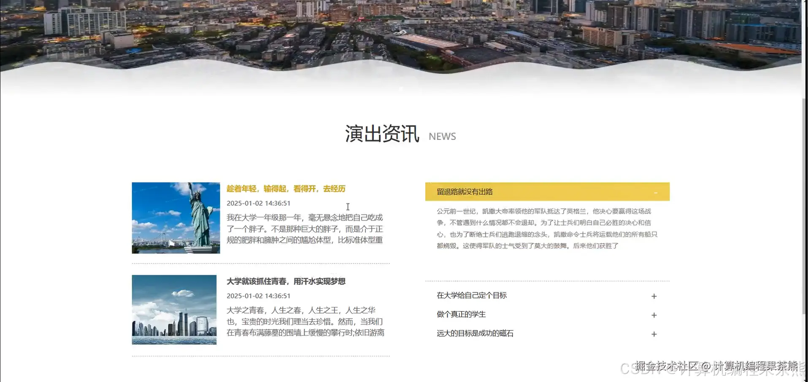Viewport: 808px width, 382px height.
Task: Click the excerpt text beginning 大学之青春，人生之春
Action: pos(305,321)
